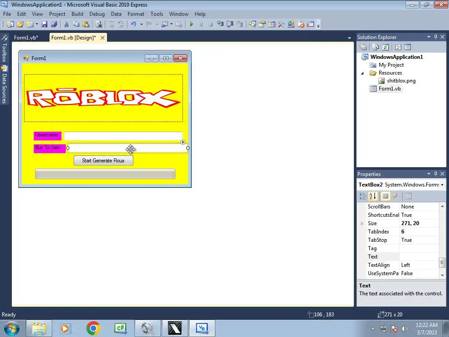Click View Code icon in Solution Explorer
The image size is (449, 337).
pyautogui.click(x=398, y=47)
